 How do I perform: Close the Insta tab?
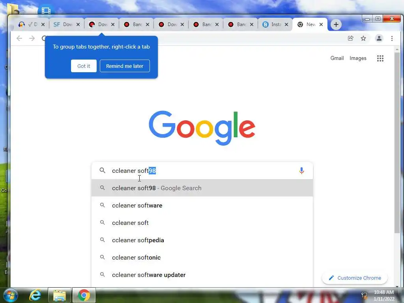point(286,24)
